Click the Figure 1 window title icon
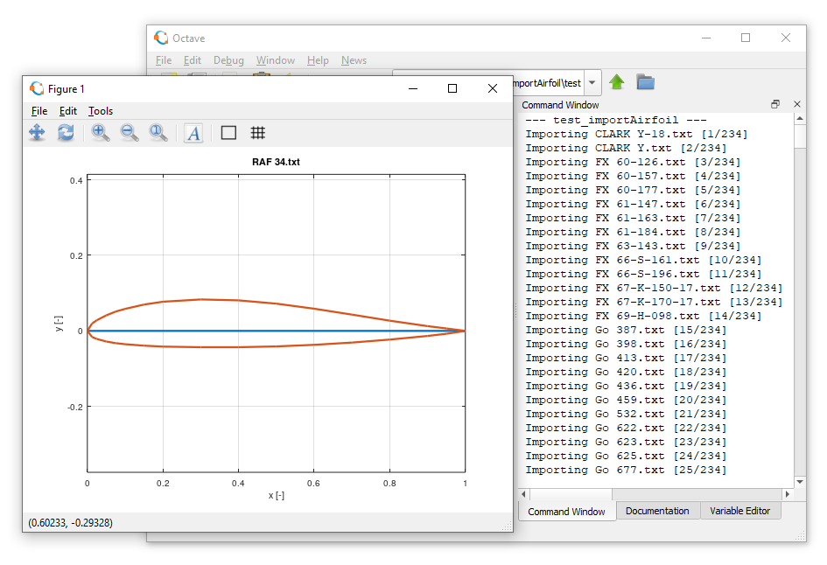 [x=37, y=88]
